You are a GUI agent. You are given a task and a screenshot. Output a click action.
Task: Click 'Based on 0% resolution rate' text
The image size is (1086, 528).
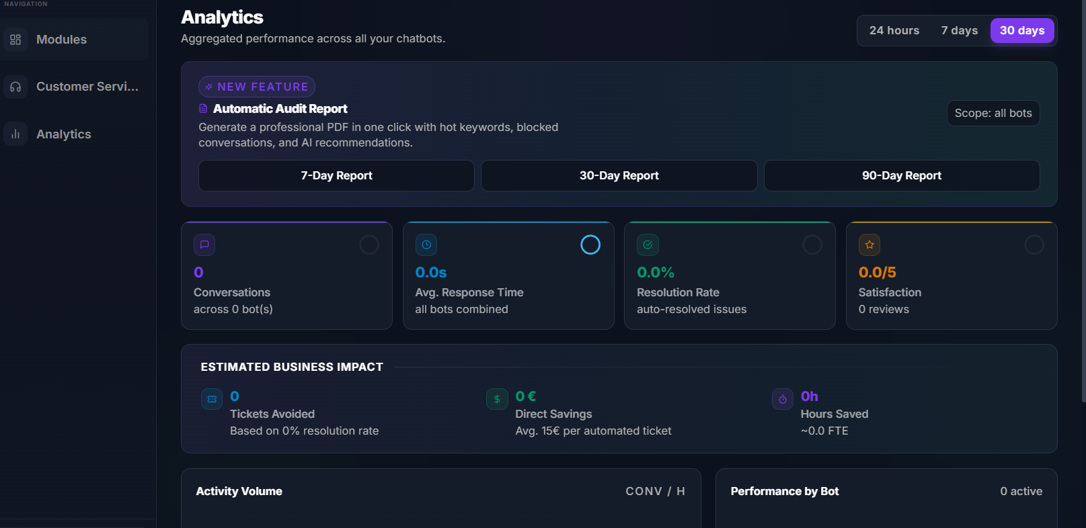(x=304, y=431)
